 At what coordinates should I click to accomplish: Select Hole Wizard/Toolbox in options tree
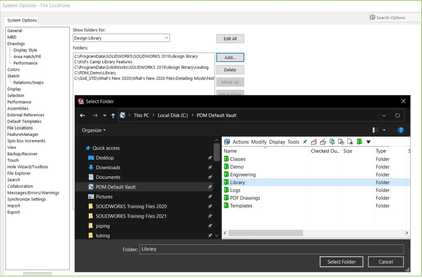coord(28,167)
